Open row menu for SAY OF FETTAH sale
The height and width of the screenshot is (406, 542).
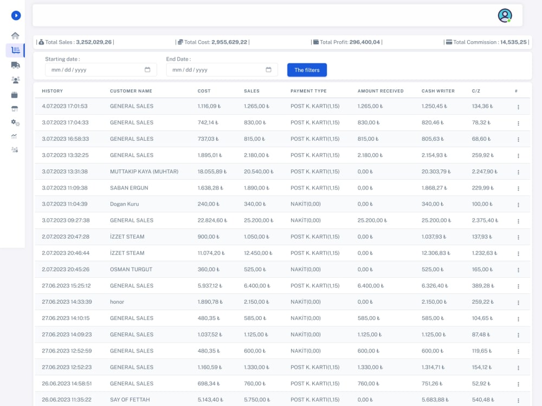[x=518, y=401]
